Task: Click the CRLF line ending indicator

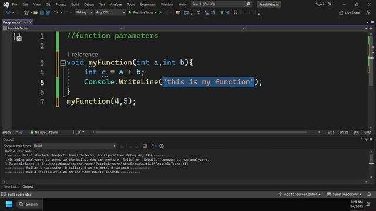Action: pos(368,132)
